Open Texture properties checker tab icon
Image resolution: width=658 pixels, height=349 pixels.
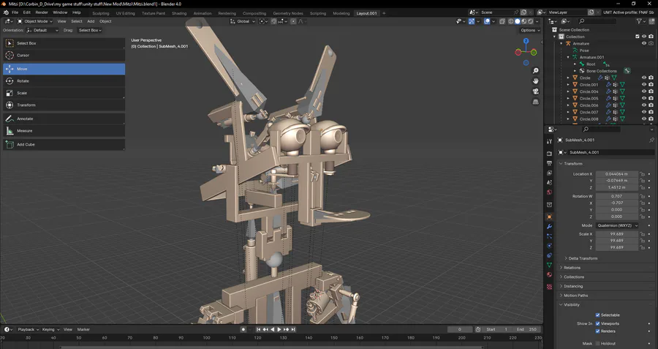point(549,287)
